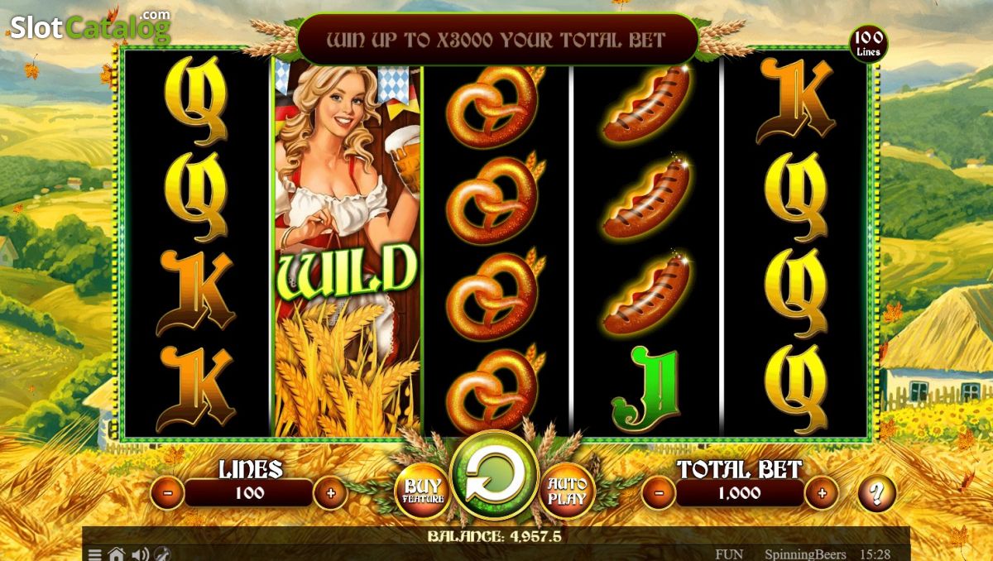Click the SlotCatalog.com logo

pos(89,26)
